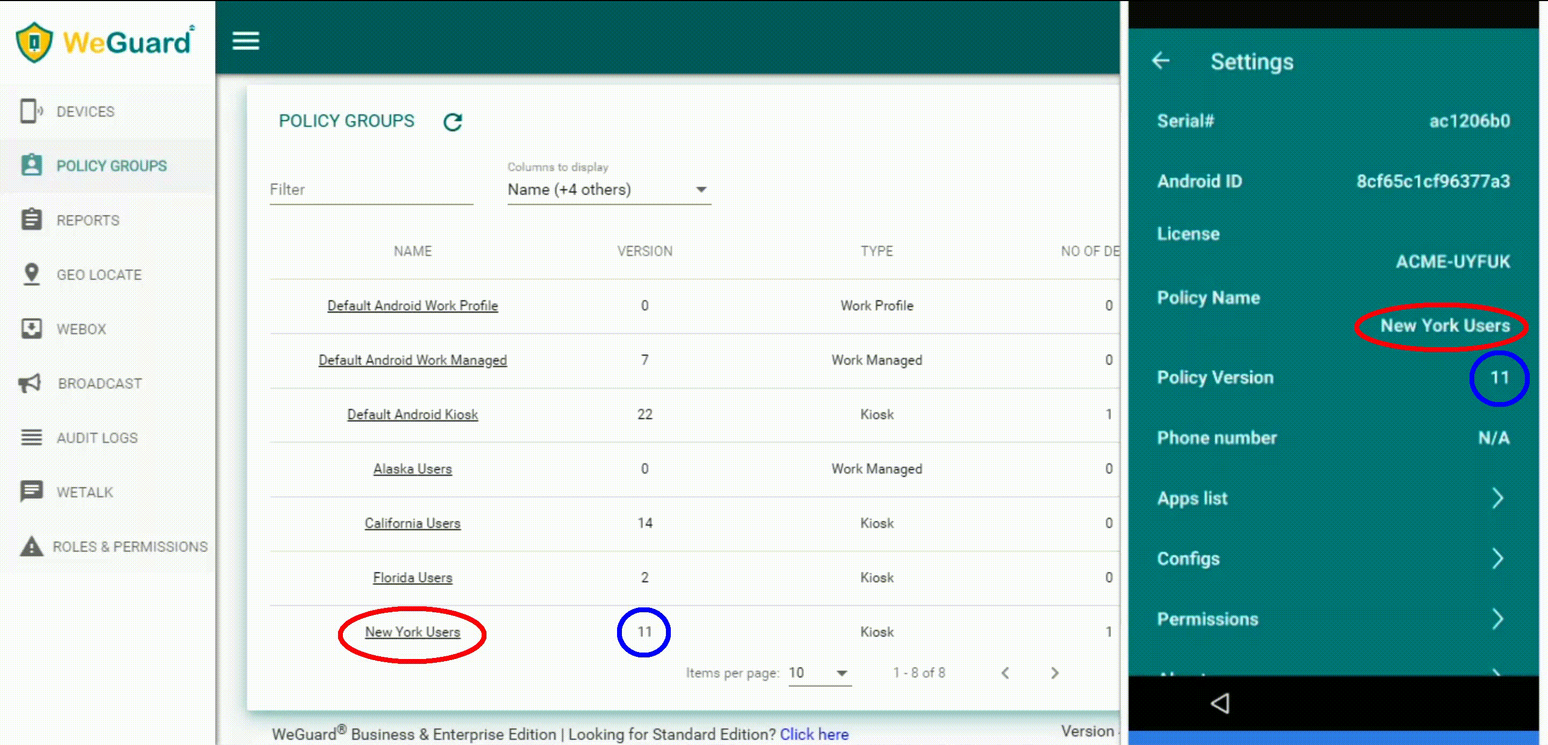Navigate to next page of results
This screenshot has width=1548, height=745.
click(x=1053, y=673)
